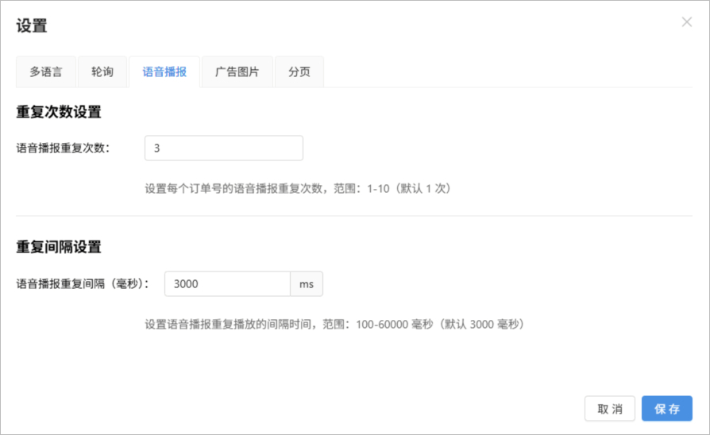Click the 语音播报重复间隔（毫秒）label
This screenshot has width=710, height=435.
[x=83, y=283]
